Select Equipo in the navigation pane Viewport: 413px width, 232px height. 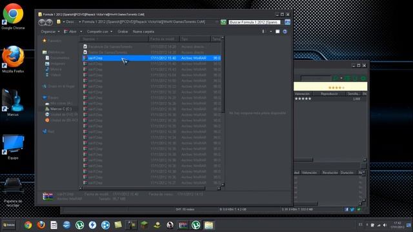[50, 97]
